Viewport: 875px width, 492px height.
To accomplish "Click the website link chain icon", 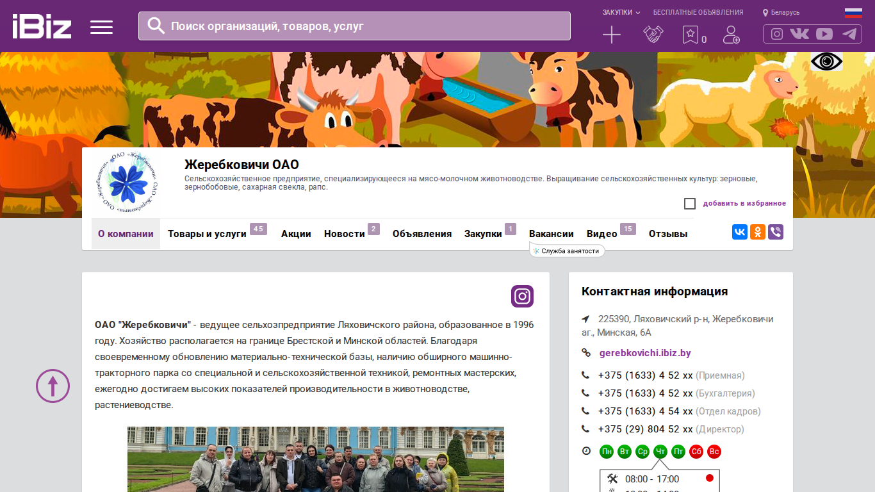I will 585,353.
